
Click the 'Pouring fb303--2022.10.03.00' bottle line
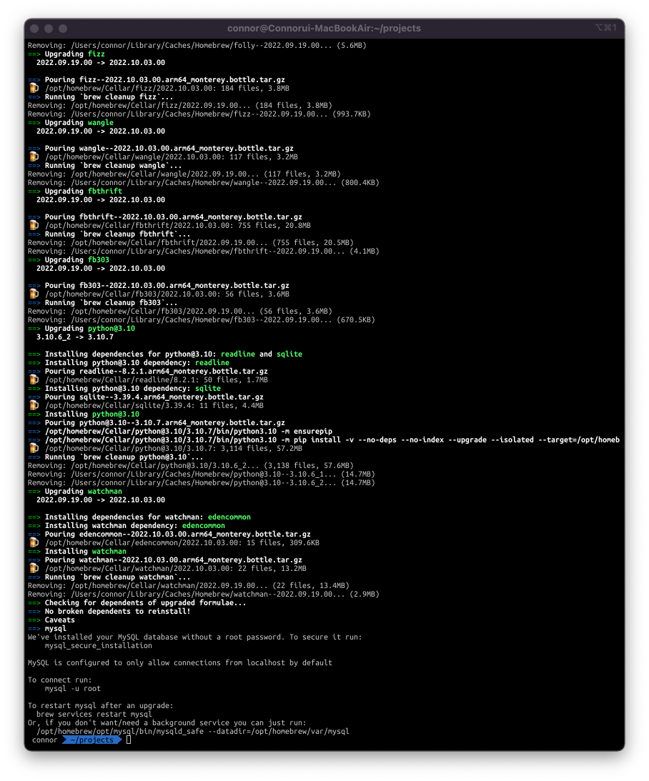tap(159, 285)
